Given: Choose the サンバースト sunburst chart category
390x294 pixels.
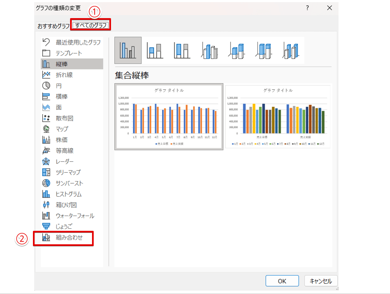Looking at the screenshot, I should pyautogui.click(x=69, y=183).
